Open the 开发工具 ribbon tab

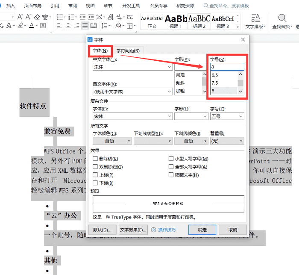click(131, 6)
